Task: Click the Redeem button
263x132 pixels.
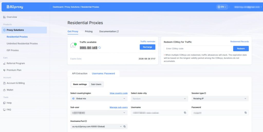Action: point(241,49)
